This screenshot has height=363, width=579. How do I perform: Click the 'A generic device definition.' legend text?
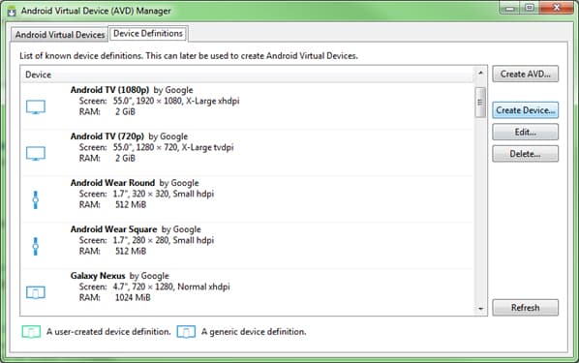click(254, 332)
